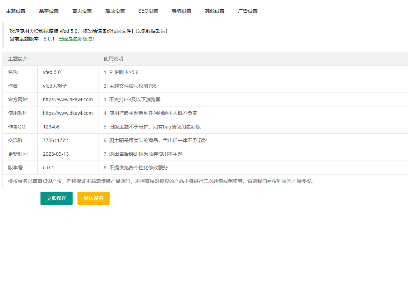Open the 其他设置 tab
The width and height of the screenshot is (408, 281).
215,11
